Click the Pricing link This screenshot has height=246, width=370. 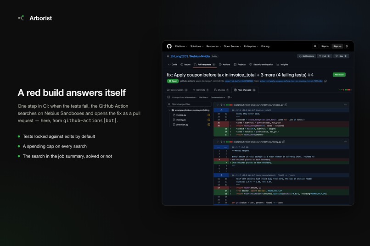[265, 46]
